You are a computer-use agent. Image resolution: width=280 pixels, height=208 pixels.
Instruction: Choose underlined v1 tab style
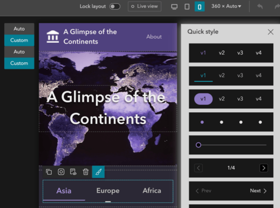click(x=203, y=75)
